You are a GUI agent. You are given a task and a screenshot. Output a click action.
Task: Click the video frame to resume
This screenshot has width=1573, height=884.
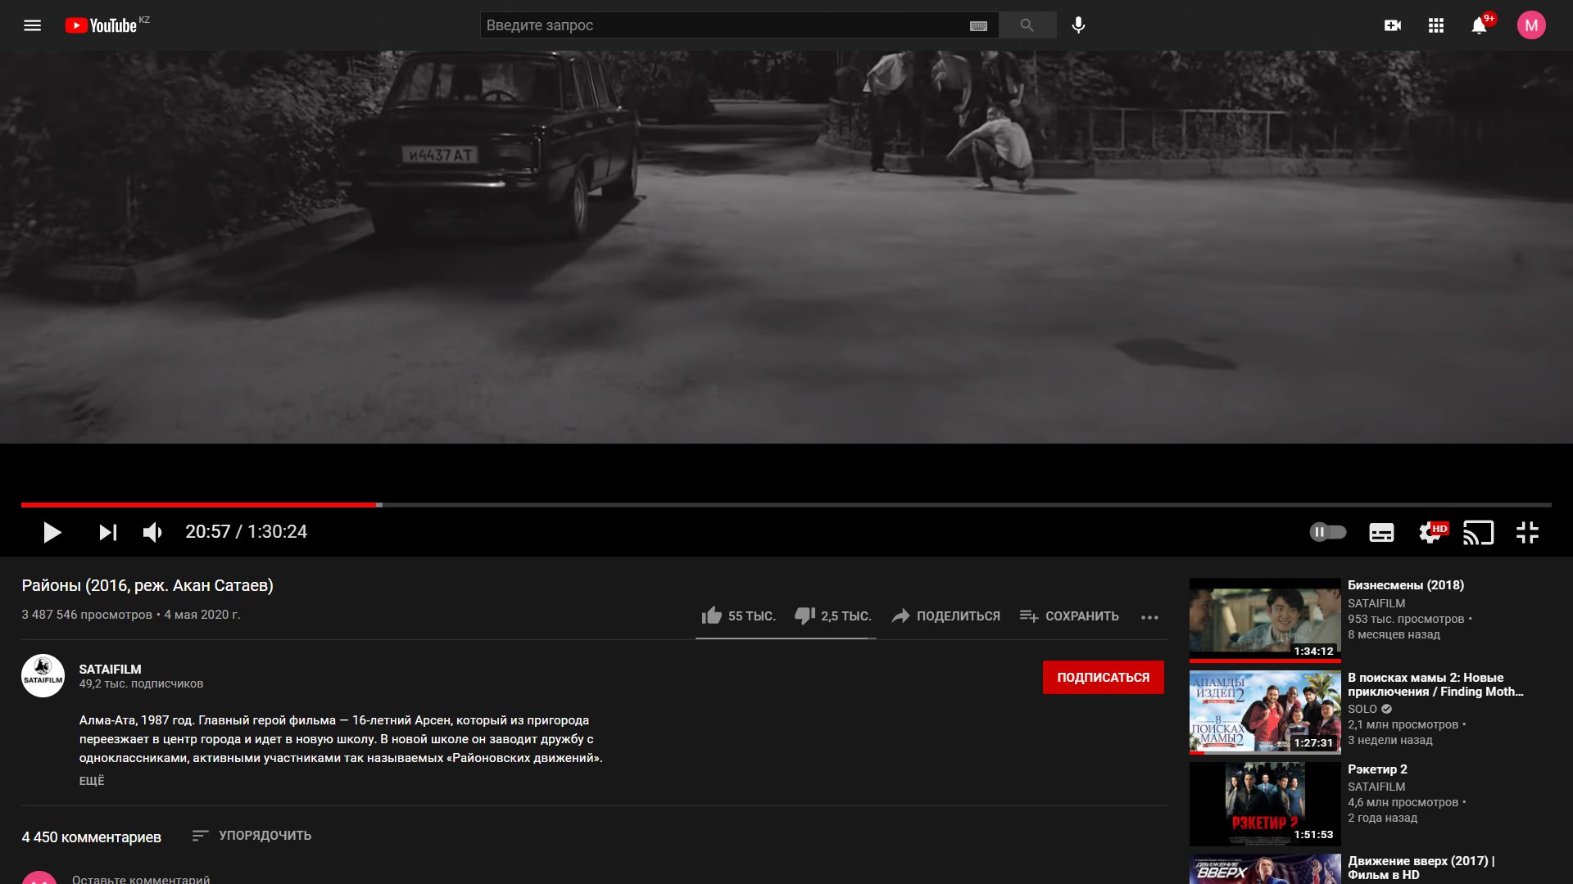[786, 247]
